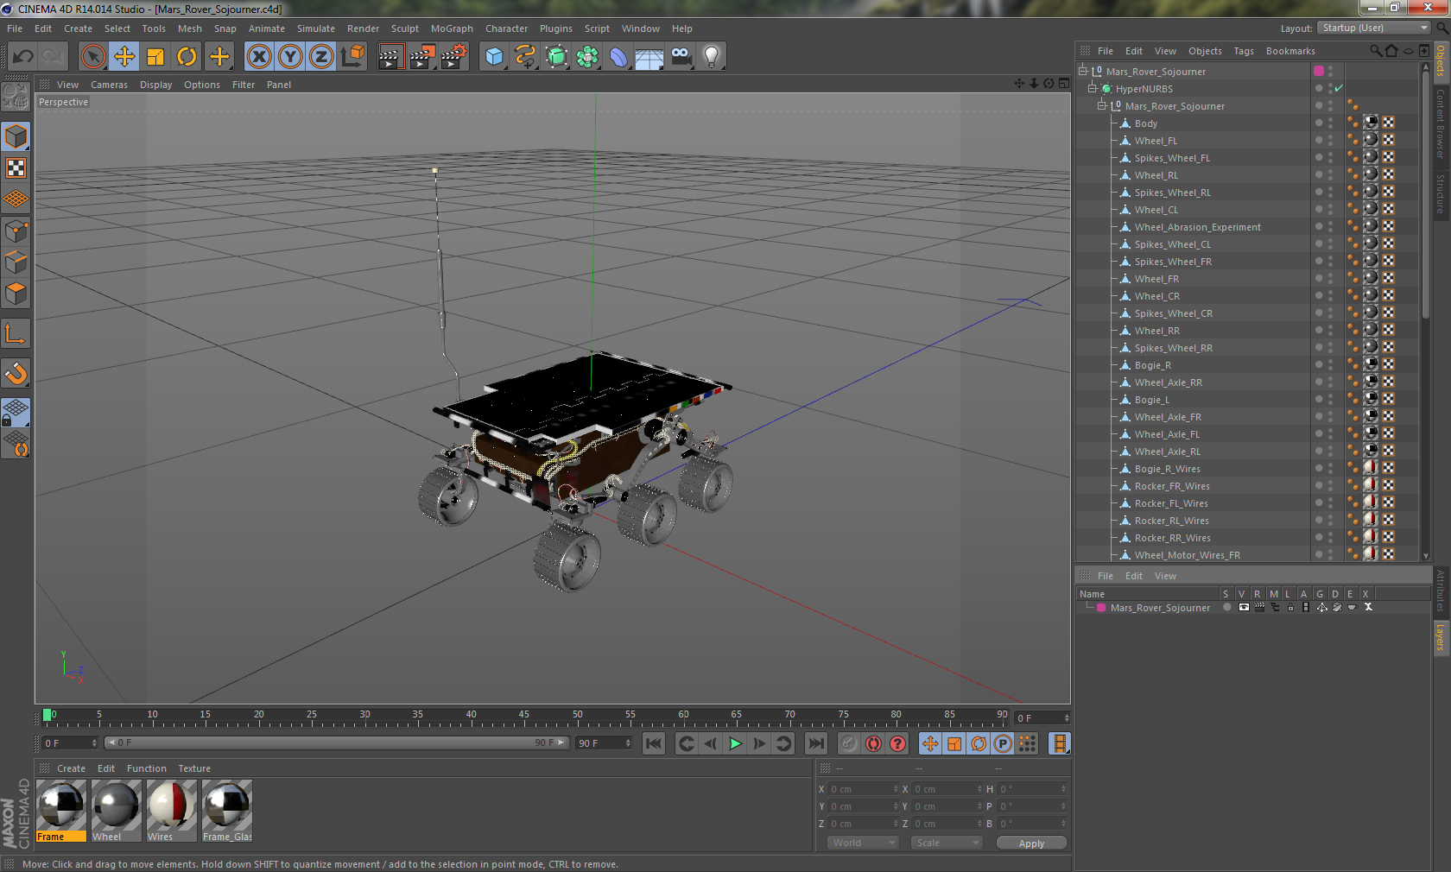Open the Object Manager Tags menu
Viewport: 1451px width, 872px height.
point(1244,51)
